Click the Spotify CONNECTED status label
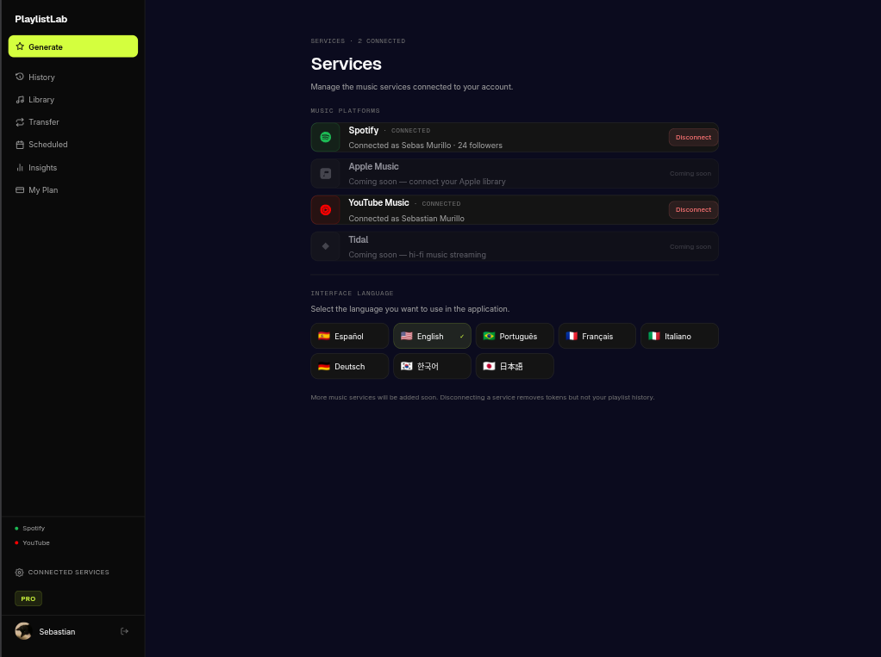The height and width of the screenshot is (657, 881). point(410,131)
